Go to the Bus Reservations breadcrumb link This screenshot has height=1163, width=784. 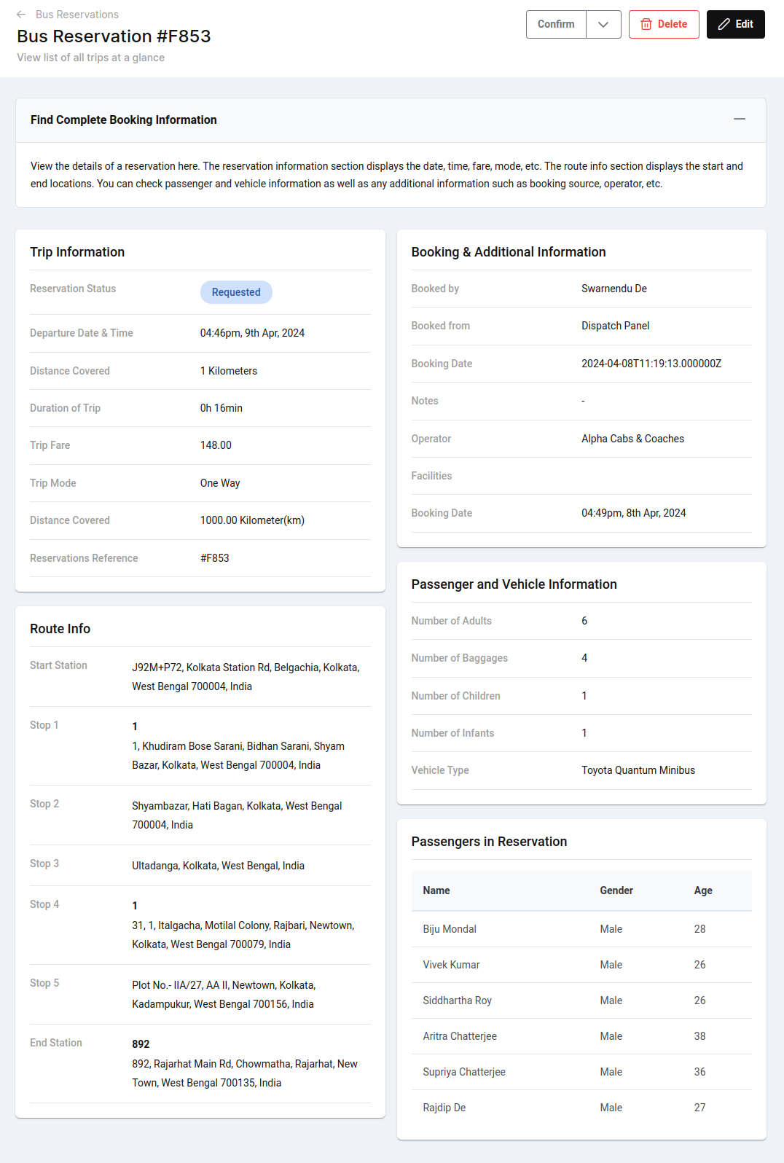coord(77,15)
